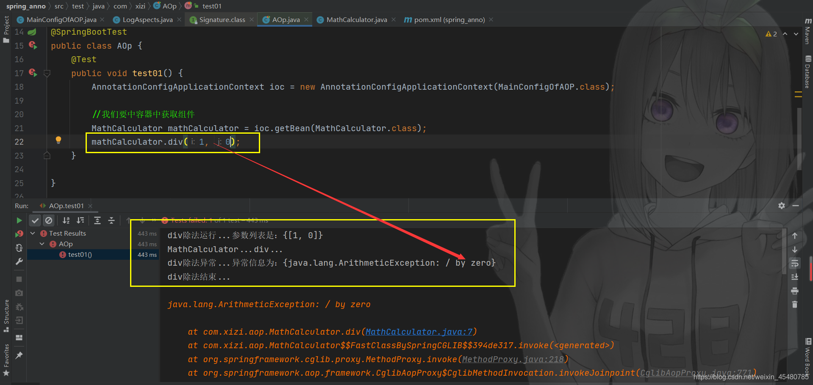Click xizi package breadcrumb
The width and height of the screenshot is (813, 385).
(x=140, y=6)
